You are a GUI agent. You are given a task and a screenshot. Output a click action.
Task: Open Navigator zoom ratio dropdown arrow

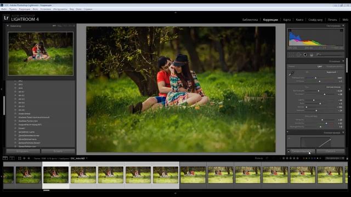click(x=74, y=26)
